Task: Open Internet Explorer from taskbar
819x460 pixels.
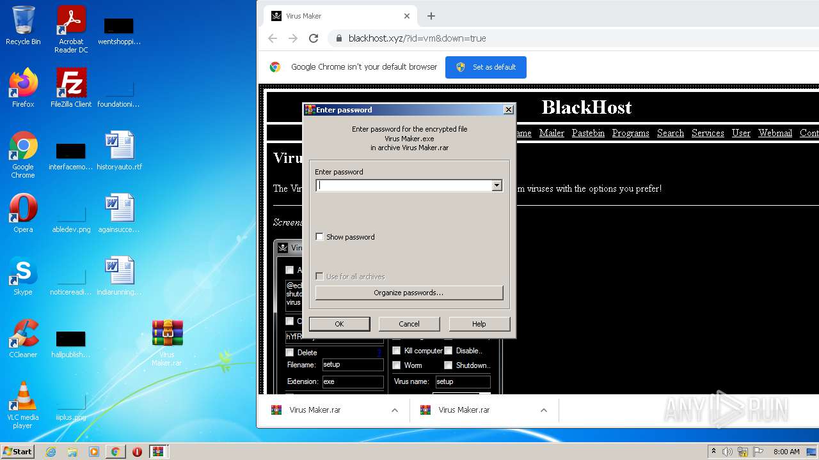Action: coord(51,452)
